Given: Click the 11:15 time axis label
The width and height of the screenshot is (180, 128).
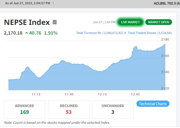Looking at the screenshot, I should (x=36, y=94).
